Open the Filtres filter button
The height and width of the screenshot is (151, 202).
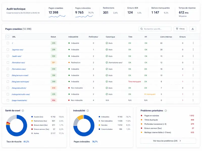pyautogui.click(x=180, y=29)
